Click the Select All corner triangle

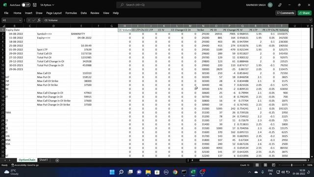(x=3, y=26)
